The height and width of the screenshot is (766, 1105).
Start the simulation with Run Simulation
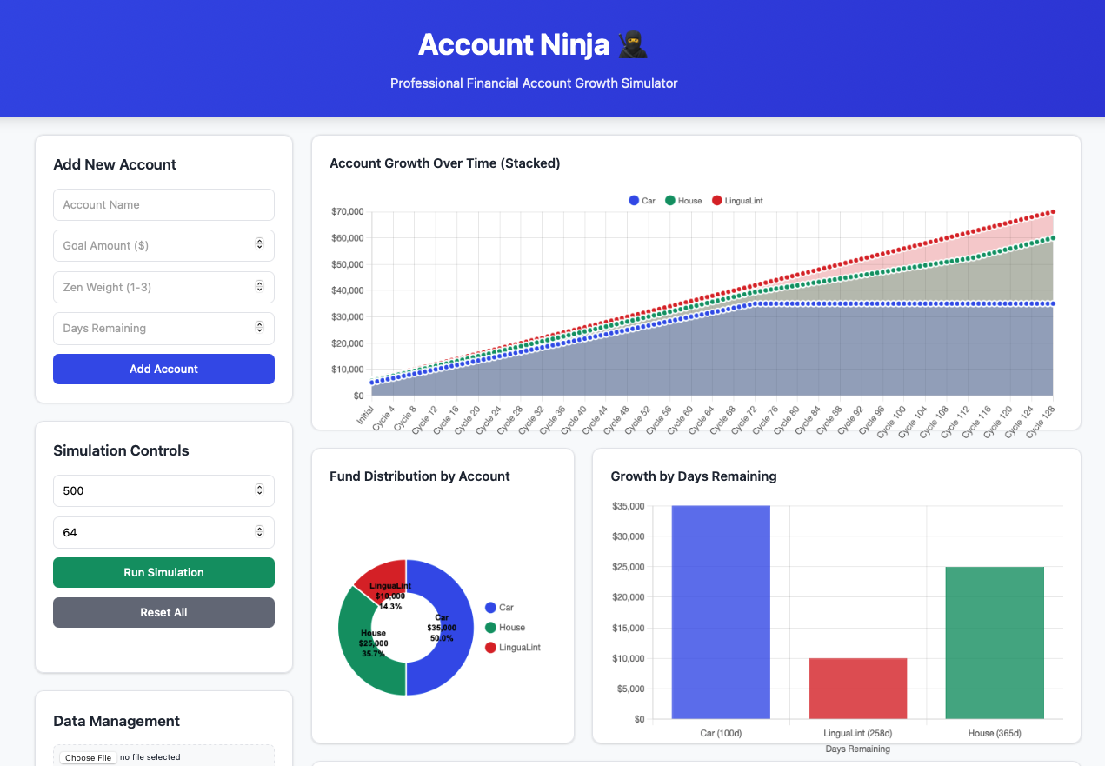pos(163,573)
